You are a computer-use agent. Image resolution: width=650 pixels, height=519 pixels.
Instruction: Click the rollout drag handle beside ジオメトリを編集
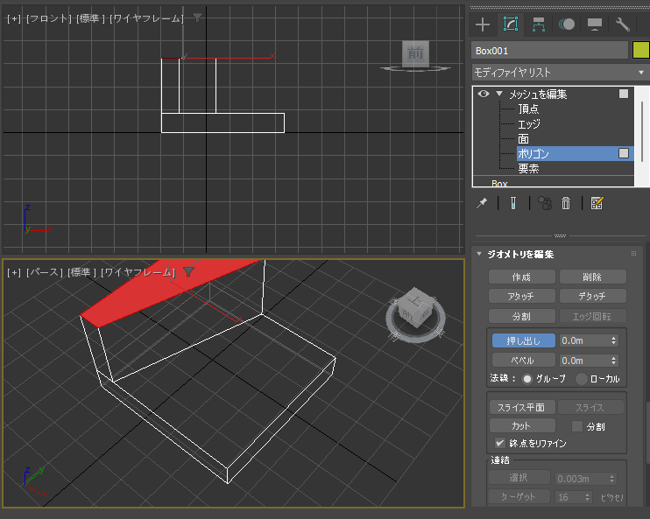click(633, 254)
